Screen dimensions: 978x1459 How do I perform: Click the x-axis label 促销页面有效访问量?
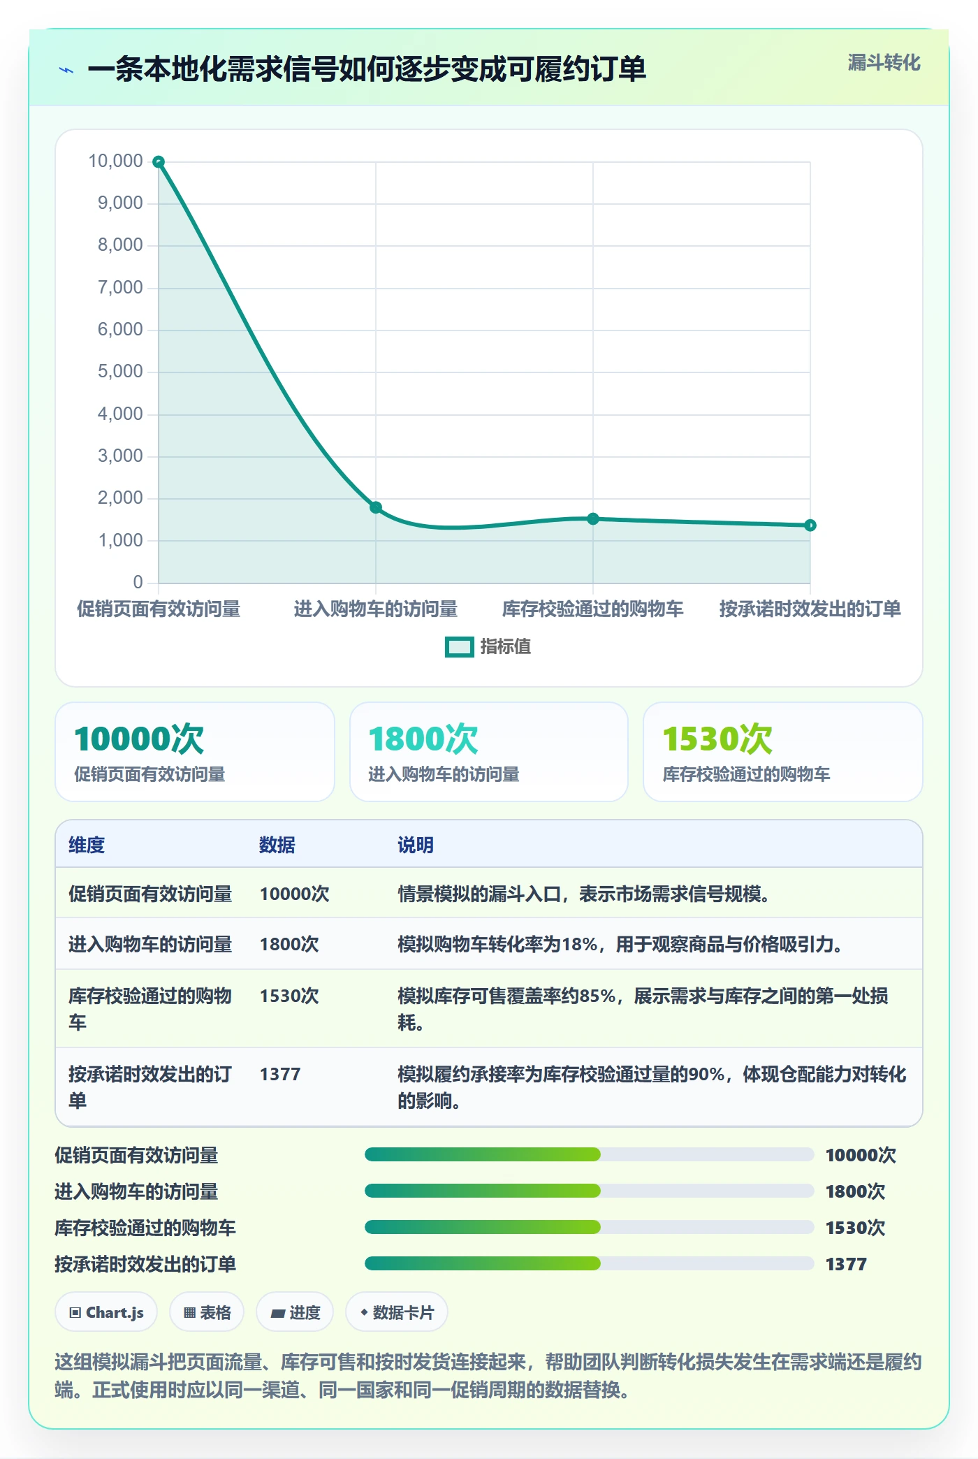(159, 609)
